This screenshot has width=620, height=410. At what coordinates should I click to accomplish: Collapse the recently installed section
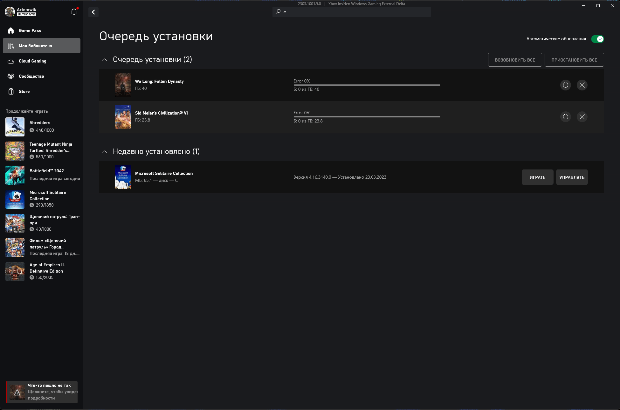coord(105,151)
